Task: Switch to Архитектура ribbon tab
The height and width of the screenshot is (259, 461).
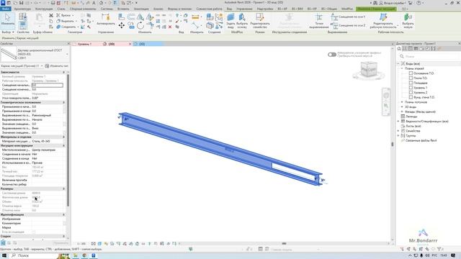Action: coord(22,9)
